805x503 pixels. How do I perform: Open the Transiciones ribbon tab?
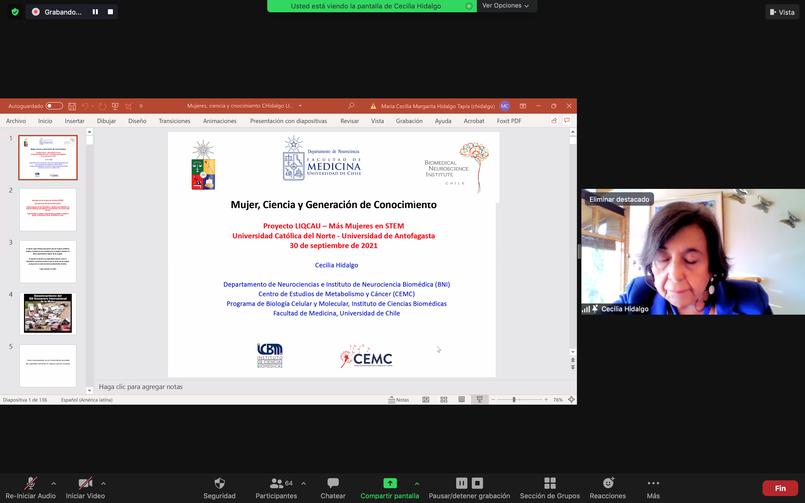click(x=174, y=121)
